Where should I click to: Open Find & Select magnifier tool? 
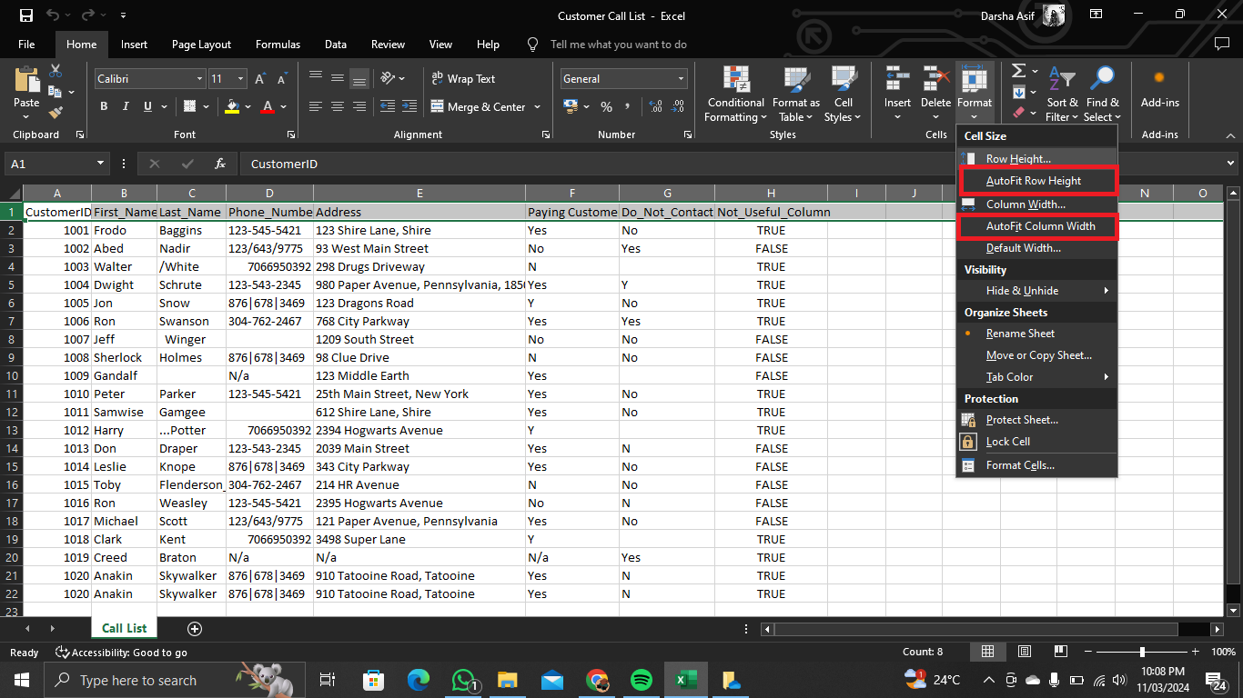(x=1102, y=94)
